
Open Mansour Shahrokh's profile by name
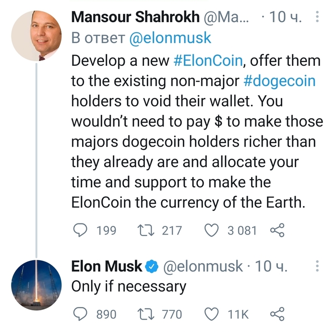135,17
